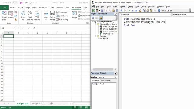Open VBA Help question mark icon
Screen dimensions: 194x109
[x=159, y=11]
